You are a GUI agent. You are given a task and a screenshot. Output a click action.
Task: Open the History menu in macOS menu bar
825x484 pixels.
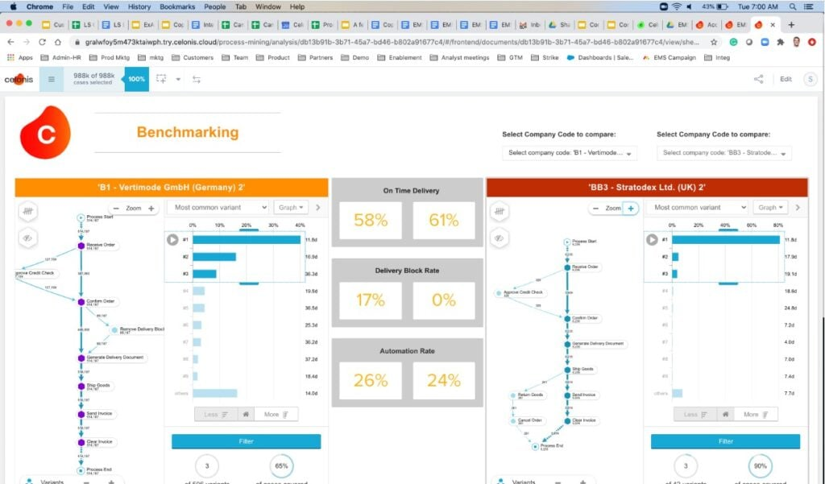[x=139, y=6]
